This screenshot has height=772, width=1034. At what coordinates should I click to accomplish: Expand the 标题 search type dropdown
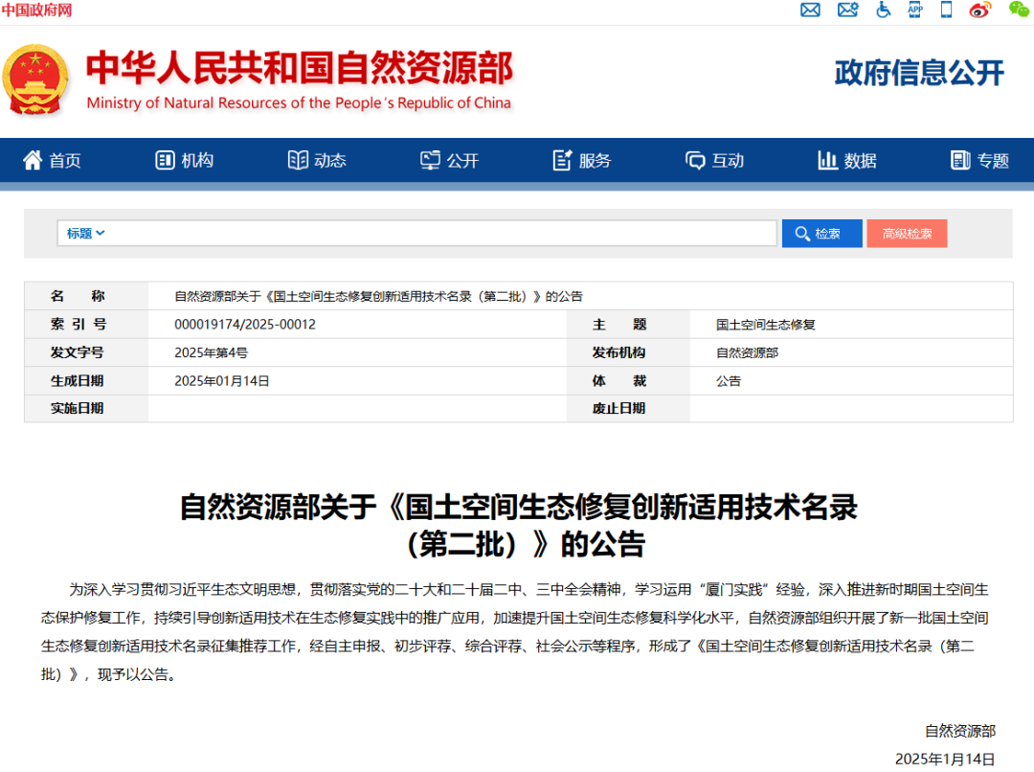pyautogui.click(x=85, y=234)
